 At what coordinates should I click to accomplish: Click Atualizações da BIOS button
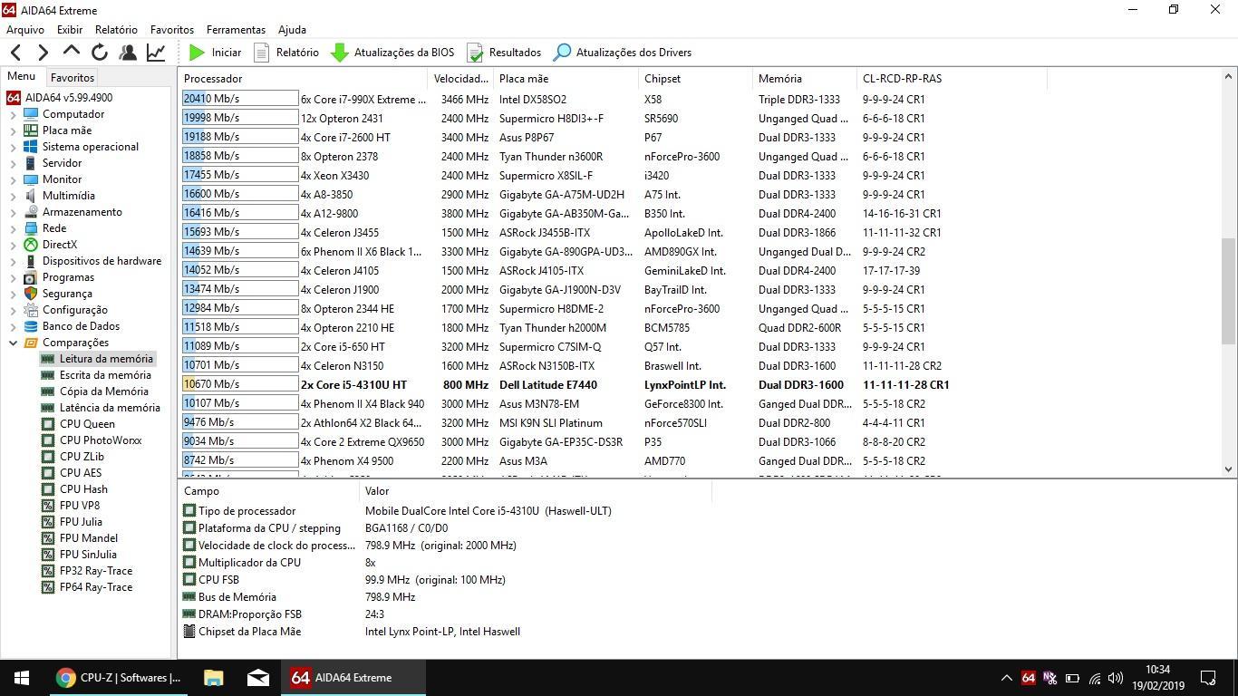point(392,53)
